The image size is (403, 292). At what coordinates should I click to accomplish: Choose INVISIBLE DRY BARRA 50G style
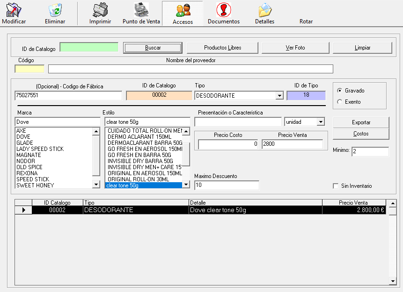click(140, 161)
